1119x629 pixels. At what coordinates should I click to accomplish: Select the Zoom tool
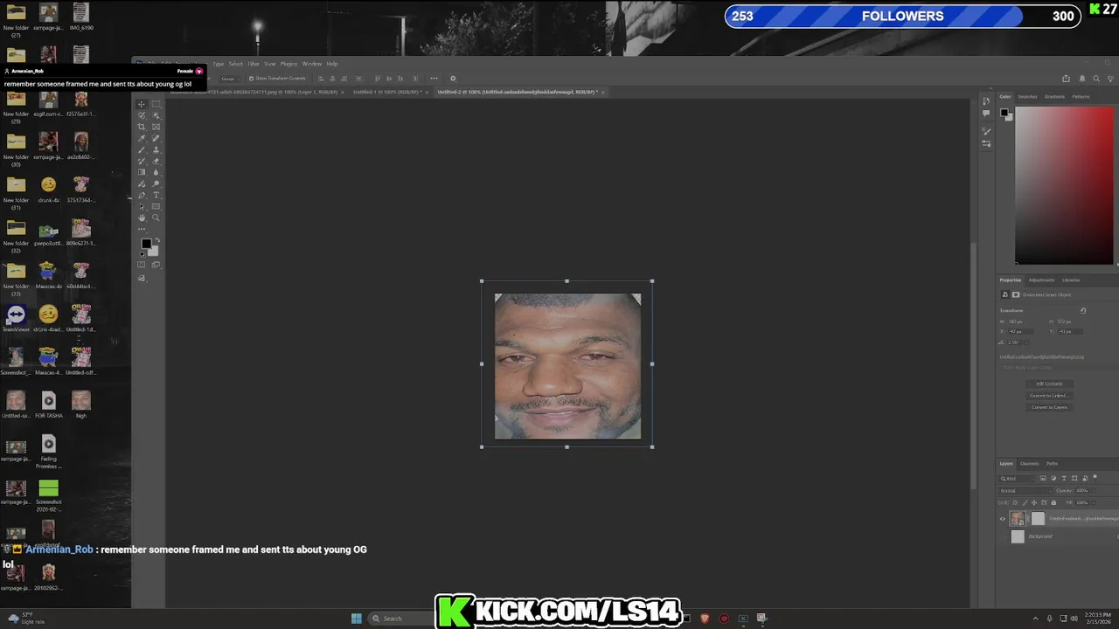click(x=156, y=218)
